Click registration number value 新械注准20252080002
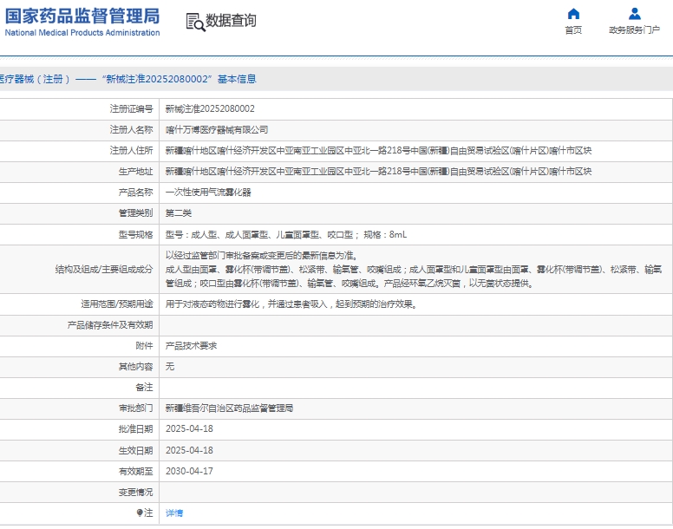673x529 pixels. tap(210, 109)
